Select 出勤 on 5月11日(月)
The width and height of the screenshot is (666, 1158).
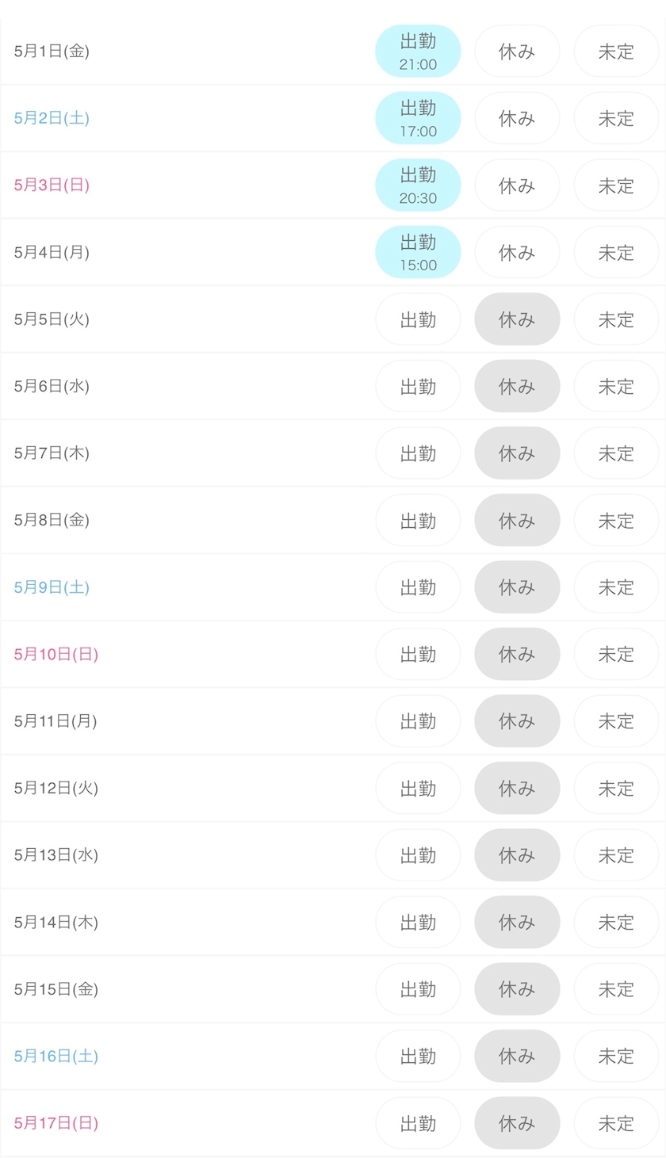(418, 721)
